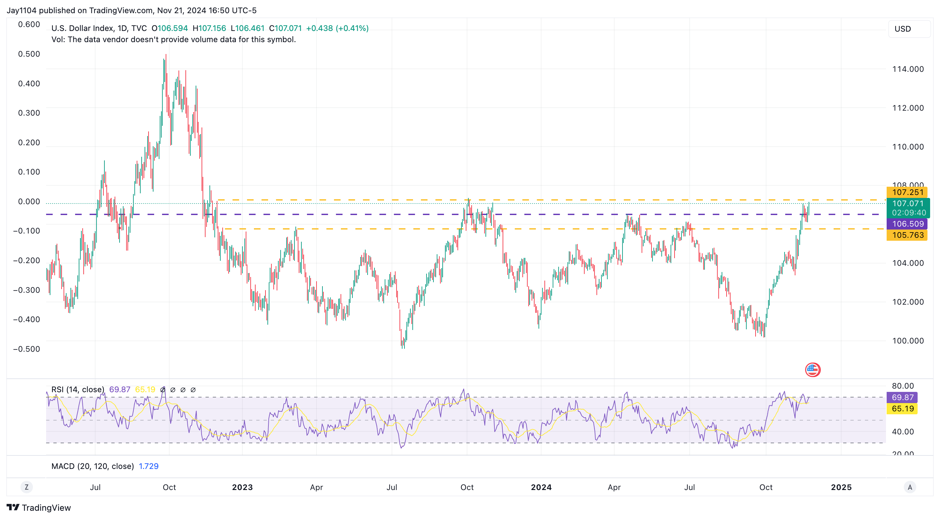Click the 102.000 price axis label
The width and height of the screenshot is (940, 519).
coord(908,302)
